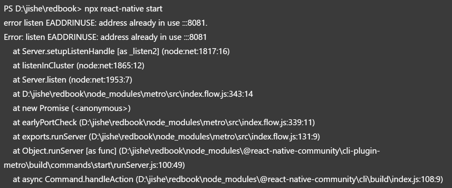Click the node:net:1817:16 reference

click(x=196, y=51)
